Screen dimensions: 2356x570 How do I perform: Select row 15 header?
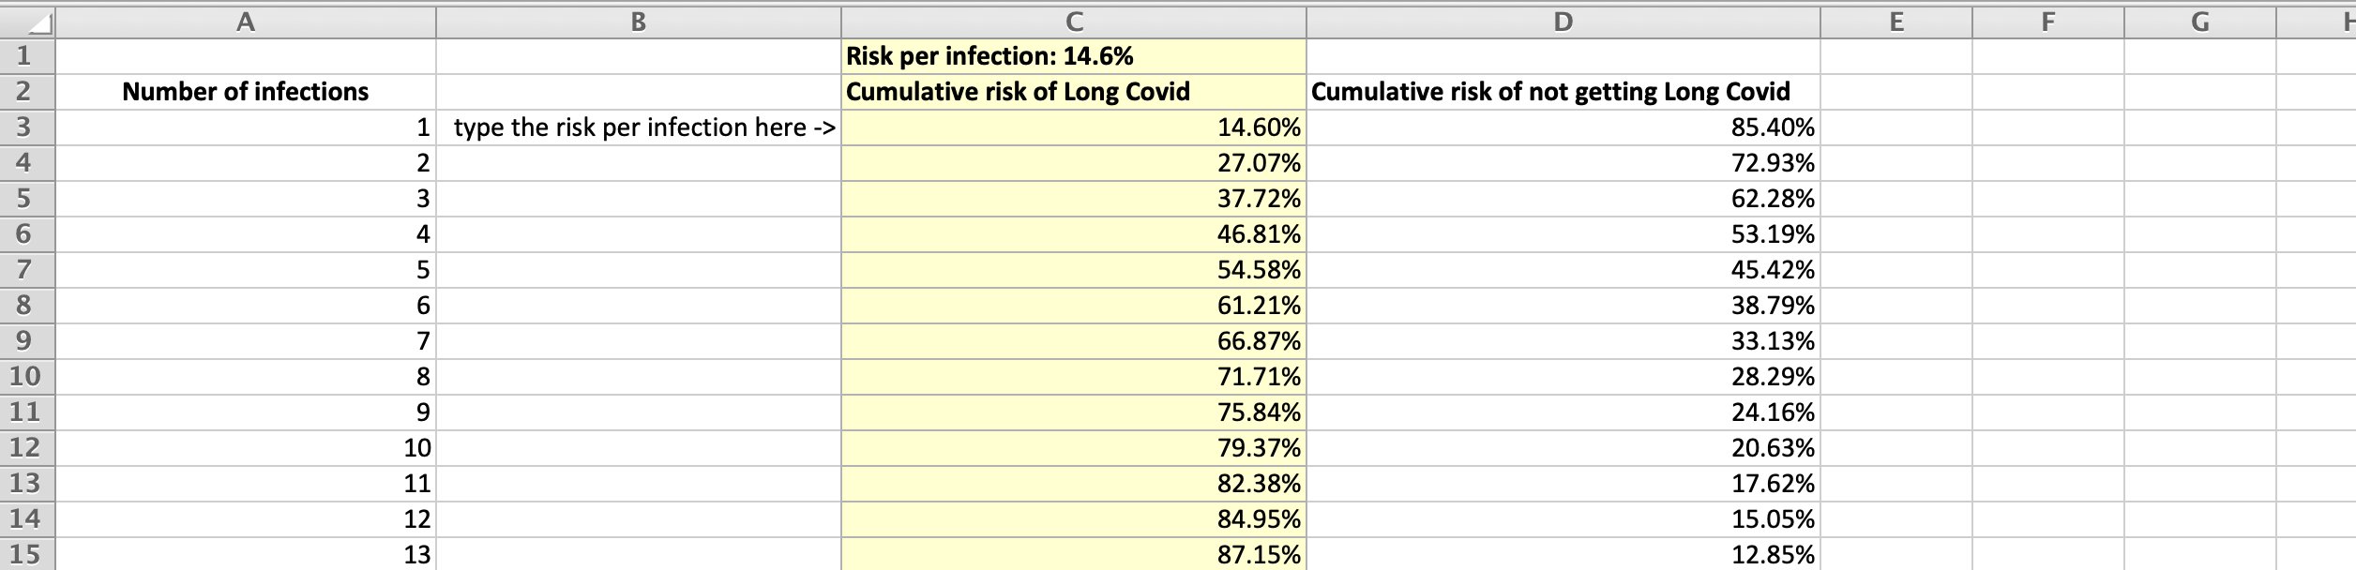click(x=25, y=554)
